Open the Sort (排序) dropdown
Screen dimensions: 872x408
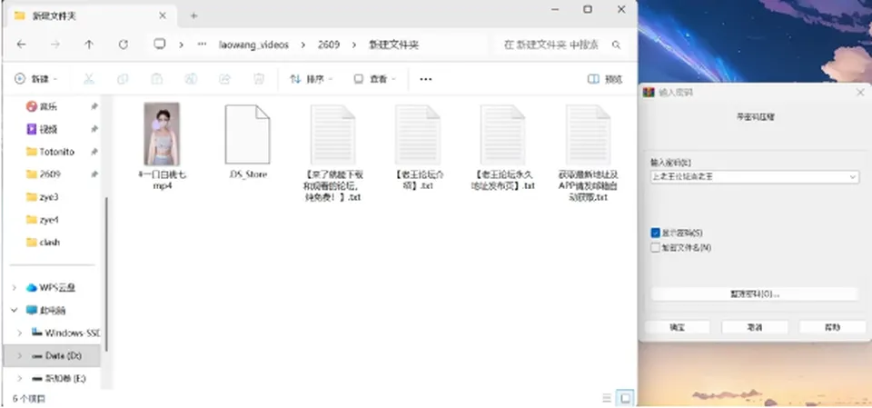coord(312,79)
